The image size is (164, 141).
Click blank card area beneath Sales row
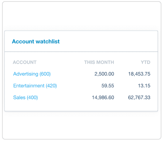[x=81, y=106]
